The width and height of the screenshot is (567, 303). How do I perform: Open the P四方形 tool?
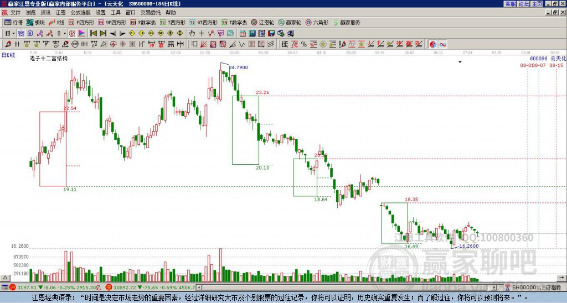click(x=81, y=22)
